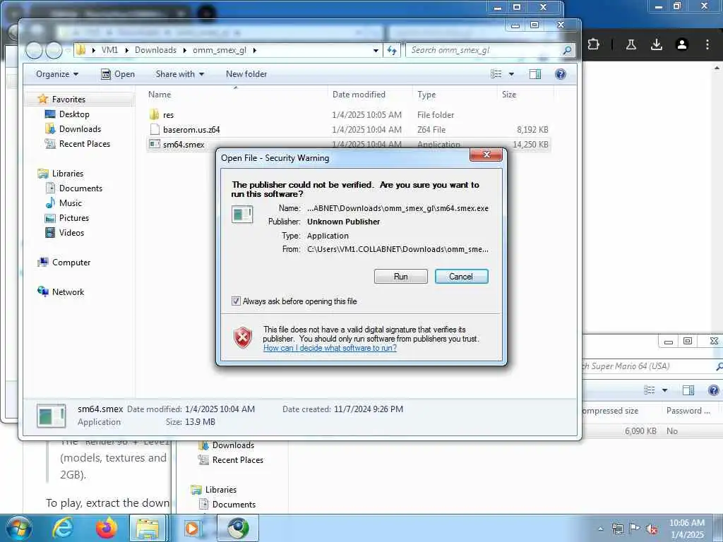Refresh the omm_smex_gl folder view
The image size is (723, 542).
pos(392,50)
